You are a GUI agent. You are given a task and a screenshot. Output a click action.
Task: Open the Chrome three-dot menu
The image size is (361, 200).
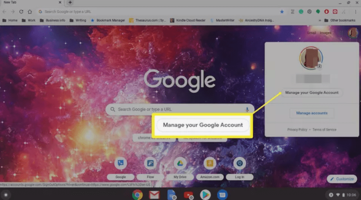point(355,12)
